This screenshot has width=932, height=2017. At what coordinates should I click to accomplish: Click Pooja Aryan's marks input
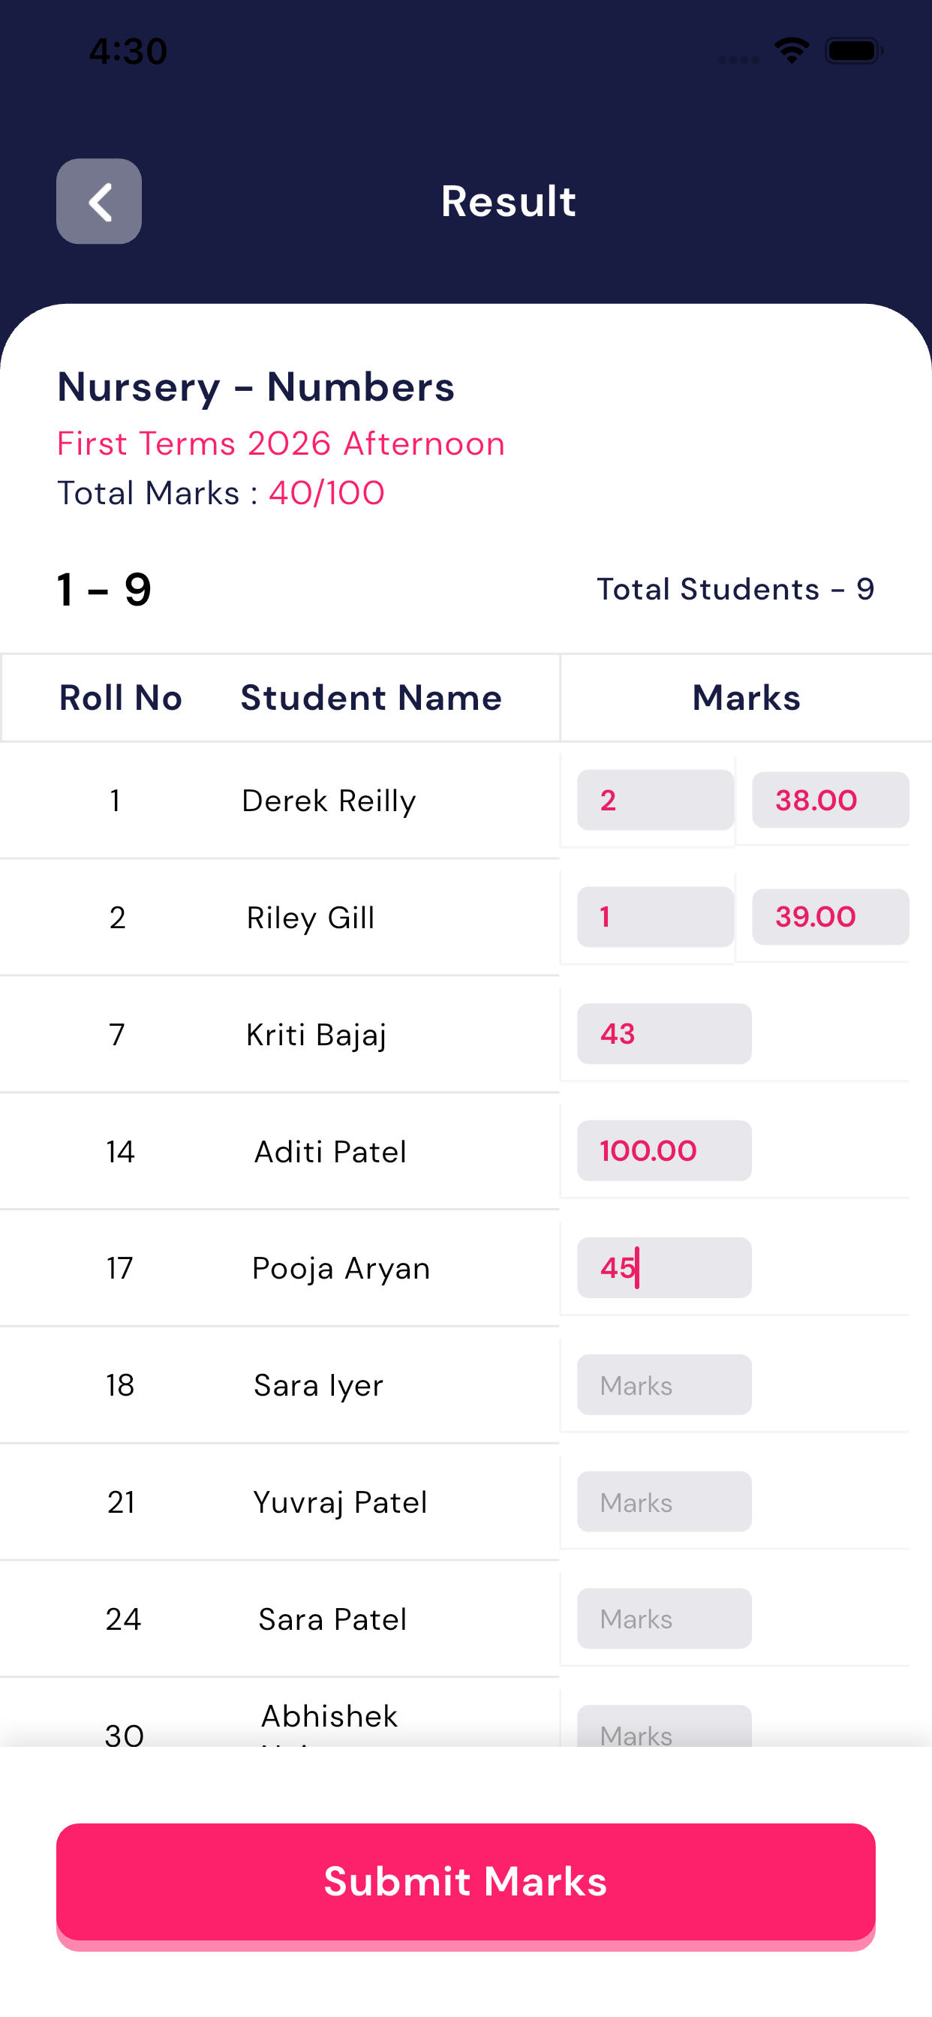(663, 1267)
